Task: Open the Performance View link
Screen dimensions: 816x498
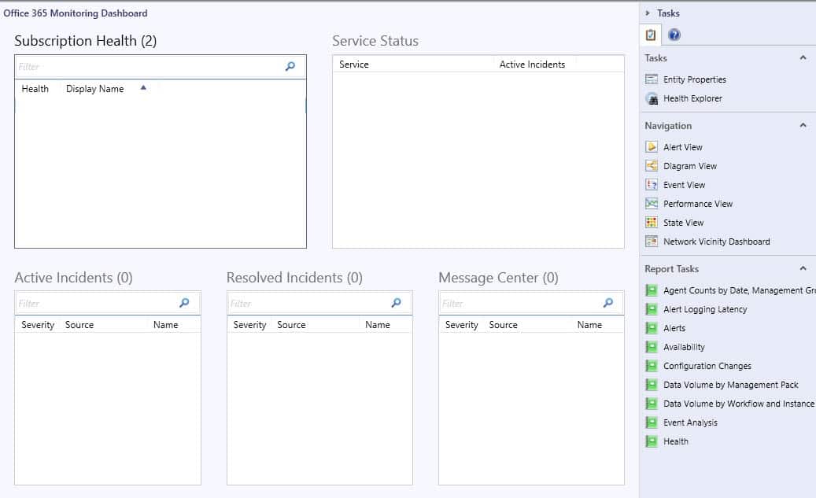Action: [698, 204]
